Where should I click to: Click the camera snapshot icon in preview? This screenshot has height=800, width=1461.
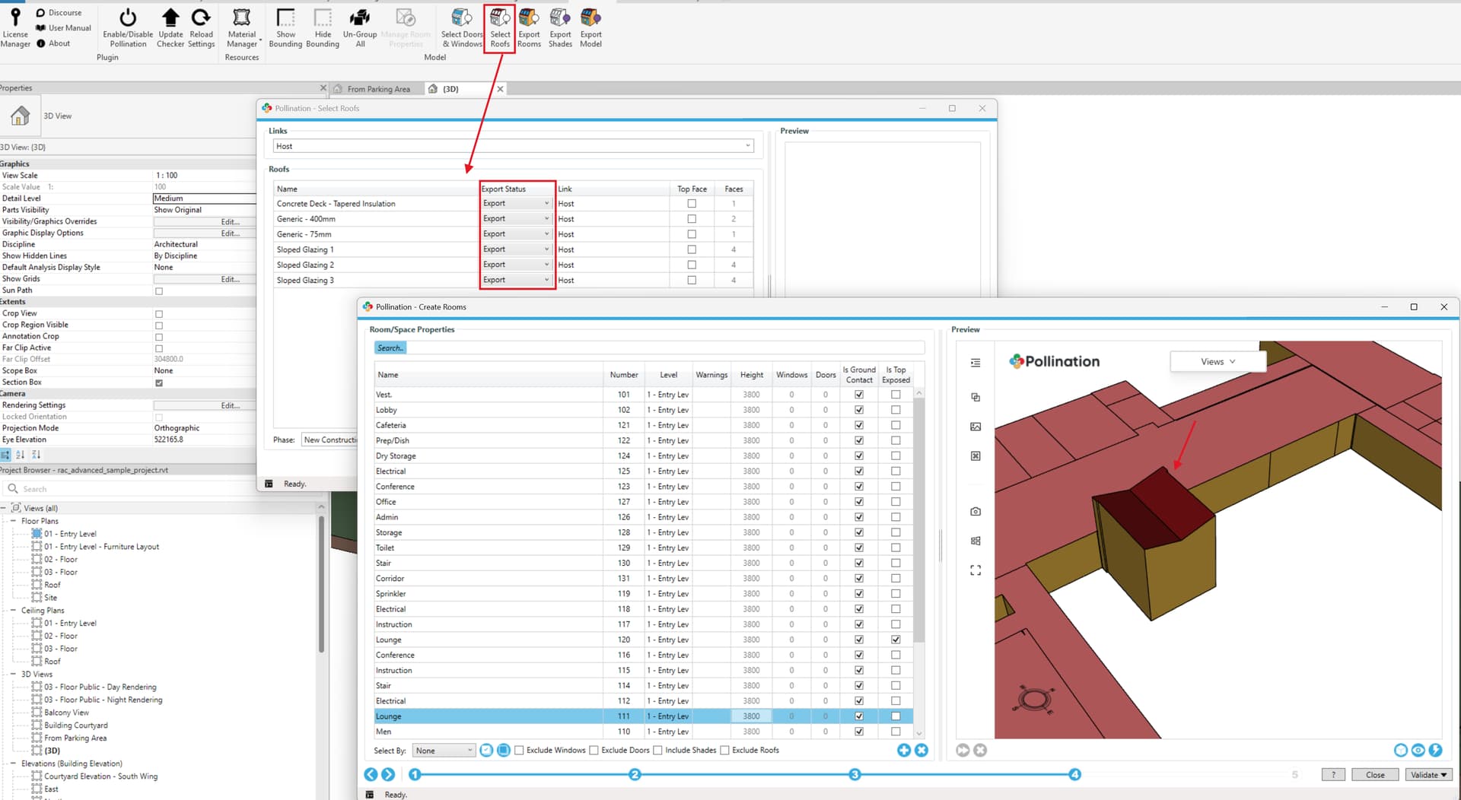[x=976, y=512]
